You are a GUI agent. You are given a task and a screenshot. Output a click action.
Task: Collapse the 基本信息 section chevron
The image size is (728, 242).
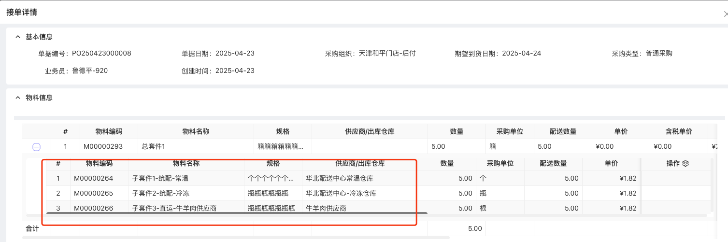tap(18, 37)
